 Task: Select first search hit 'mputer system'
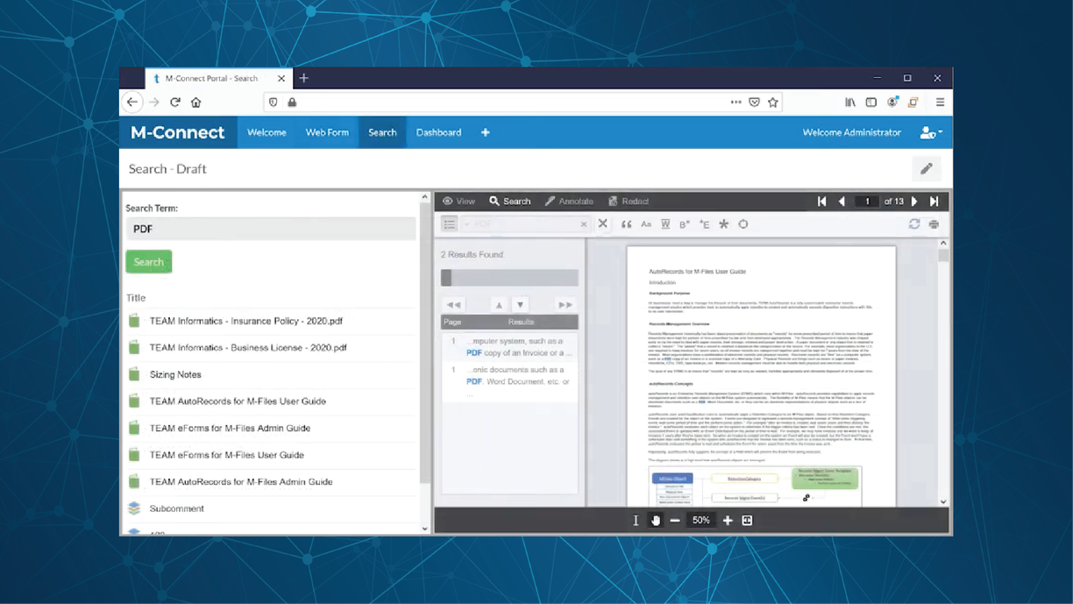509,347
